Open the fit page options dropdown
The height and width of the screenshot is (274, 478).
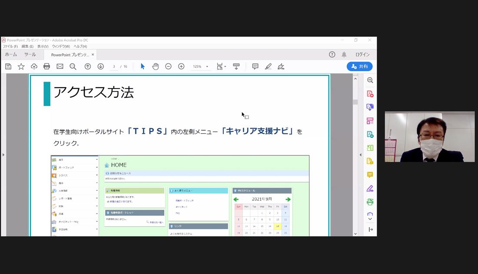click(x=222, y=66)
